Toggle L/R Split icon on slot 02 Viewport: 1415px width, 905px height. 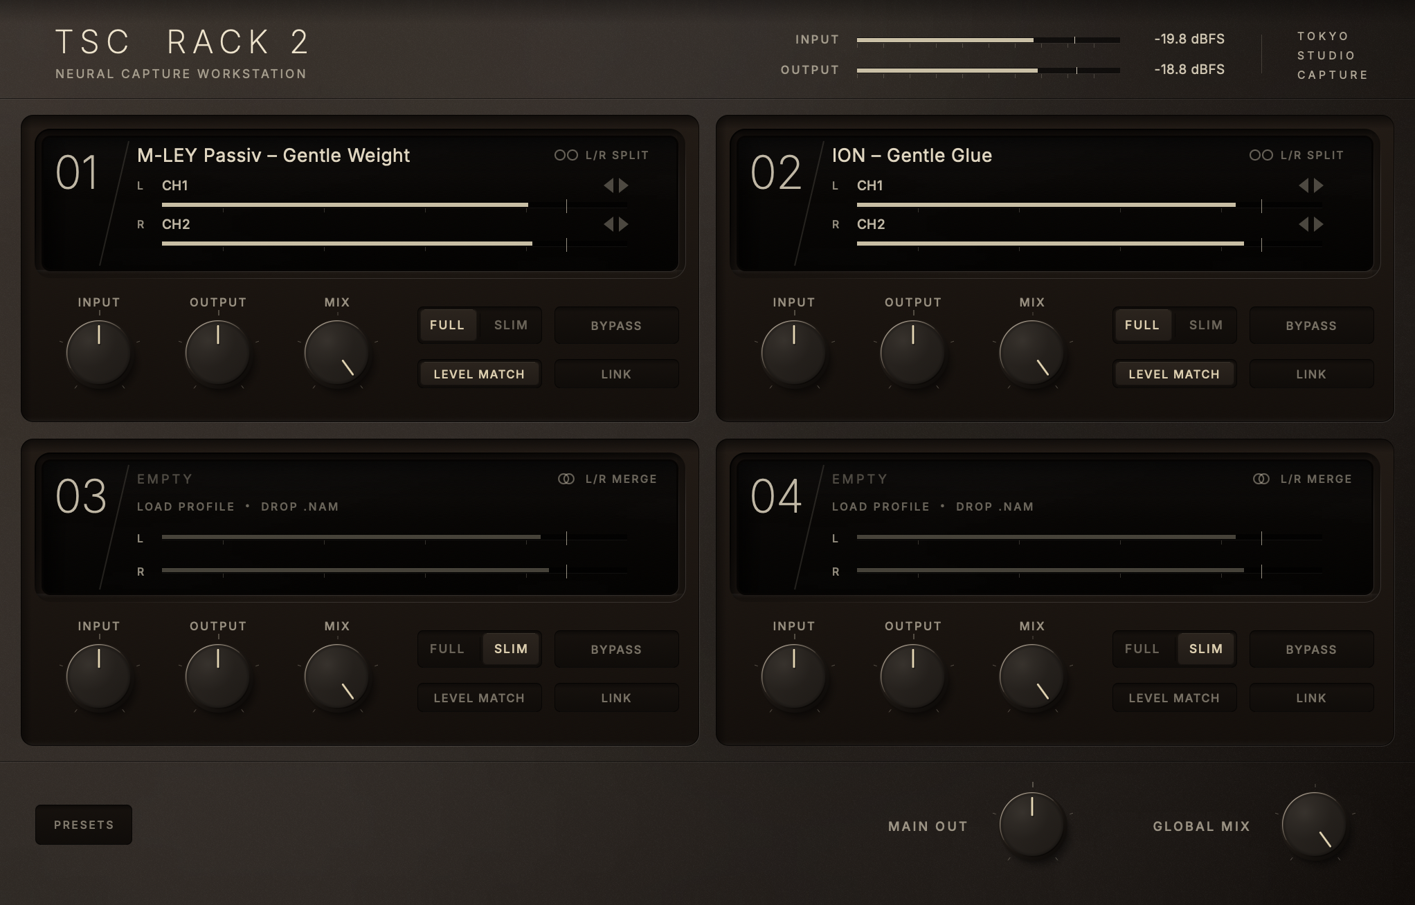tap(1261, 155)
